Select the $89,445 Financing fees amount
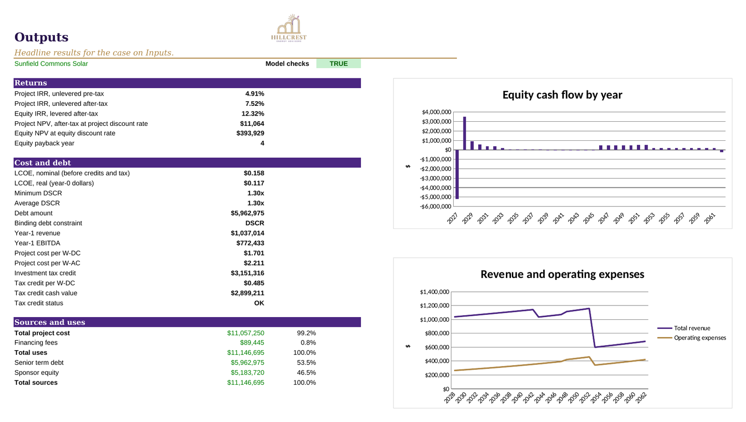Viewport: 746px width, 422px height. tap(252, 343)
